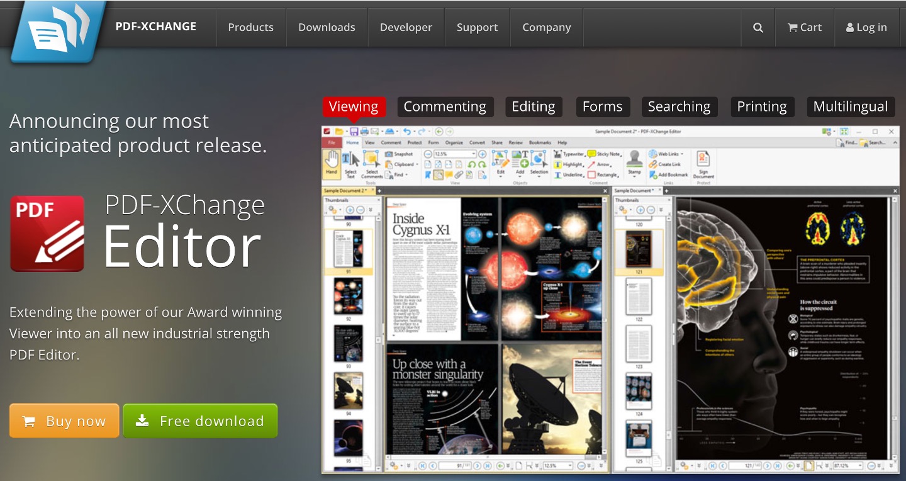
Task: Switch to the Editing feature tab
Action: (x=534, y=106)
